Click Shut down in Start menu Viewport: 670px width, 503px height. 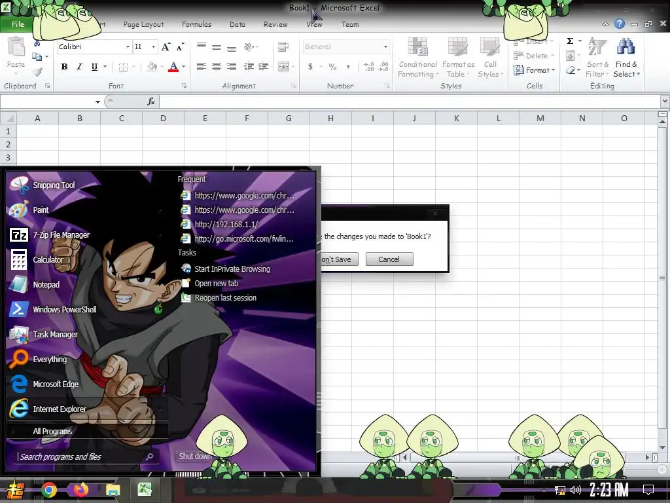[195, 456]
